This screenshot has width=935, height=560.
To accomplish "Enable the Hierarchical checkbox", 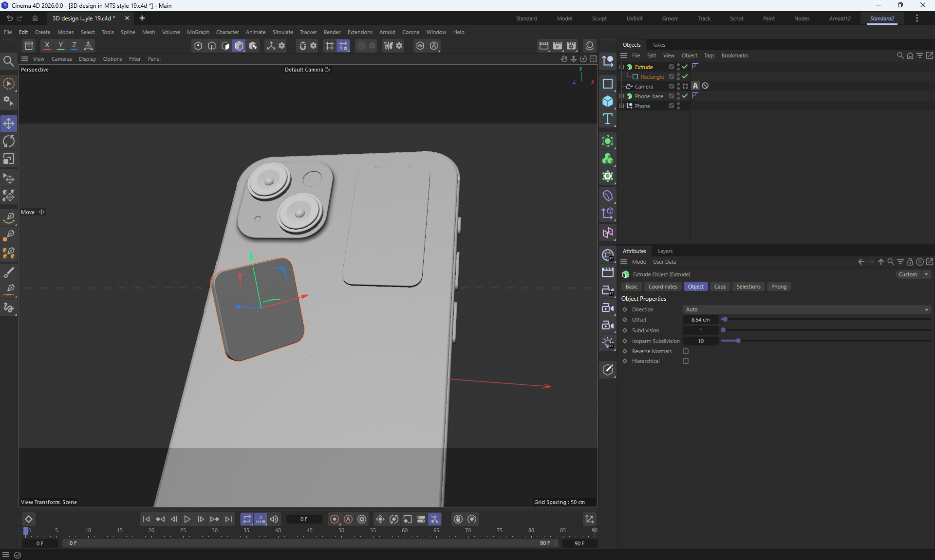I will pyautogui.click(x=686, y=361).
